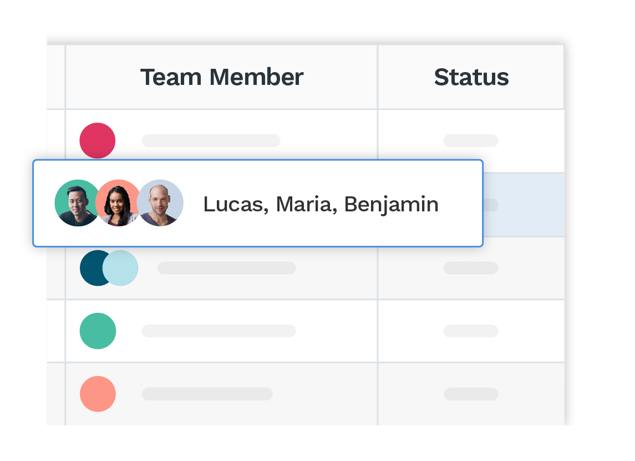
Task: Select the status placeholder in the first row
Action: (x=471, y=140)
